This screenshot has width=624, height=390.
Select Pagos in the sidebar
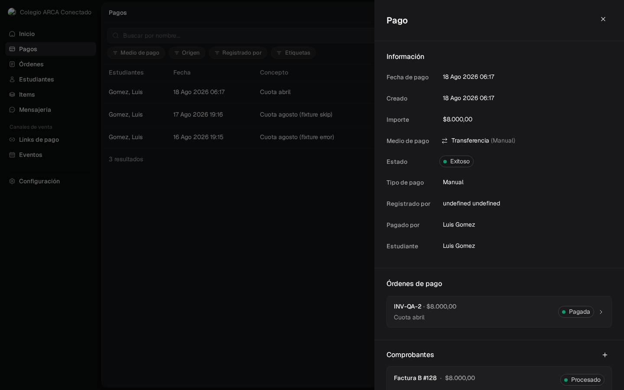51,49
